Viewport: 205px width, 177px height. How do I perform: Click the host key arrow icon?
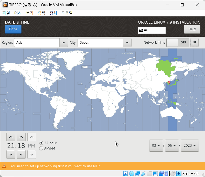click(x=179, y=174)
